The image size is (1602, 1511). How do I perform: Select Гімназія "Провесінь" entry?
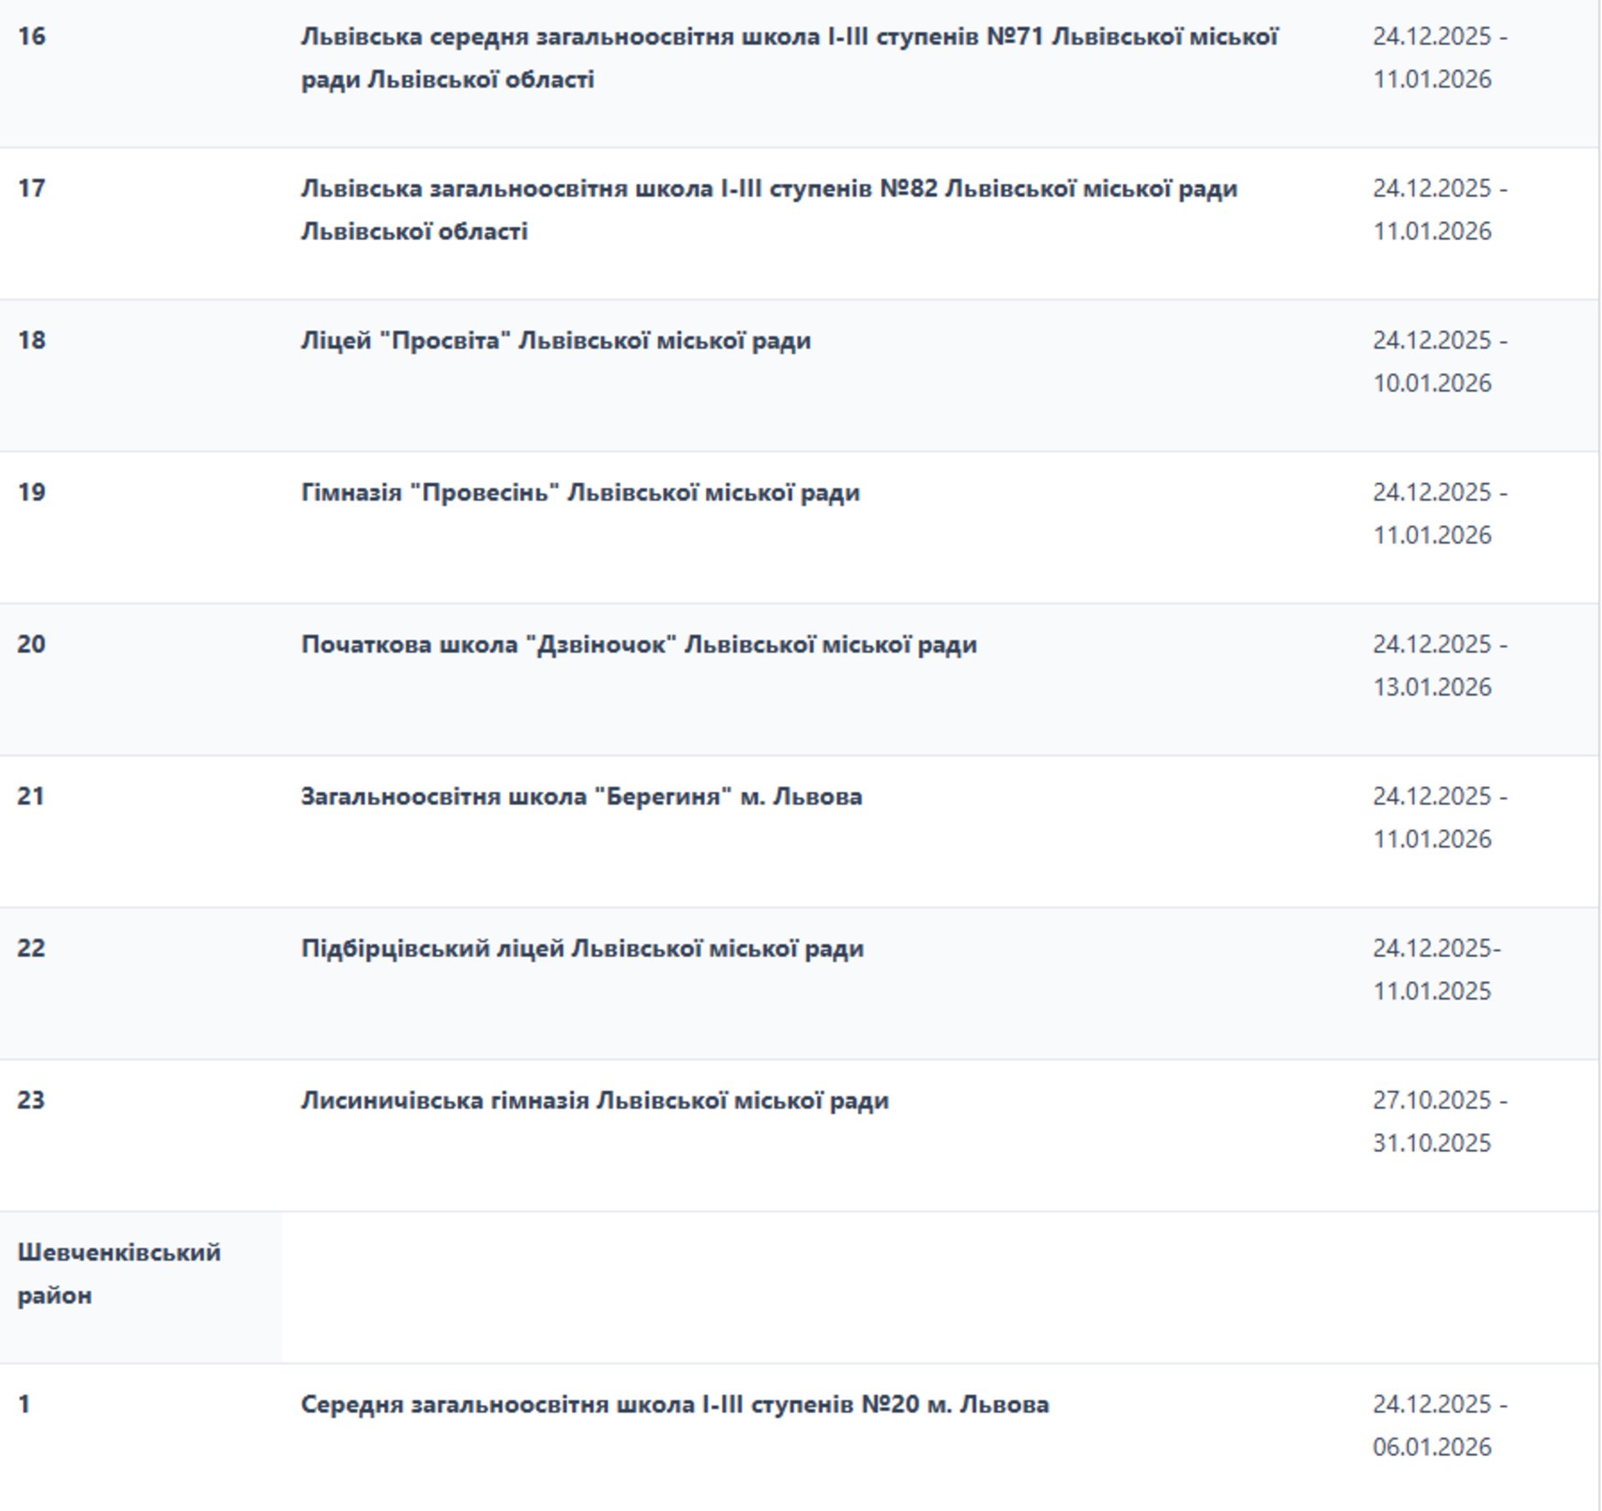(x=580, y=492)
